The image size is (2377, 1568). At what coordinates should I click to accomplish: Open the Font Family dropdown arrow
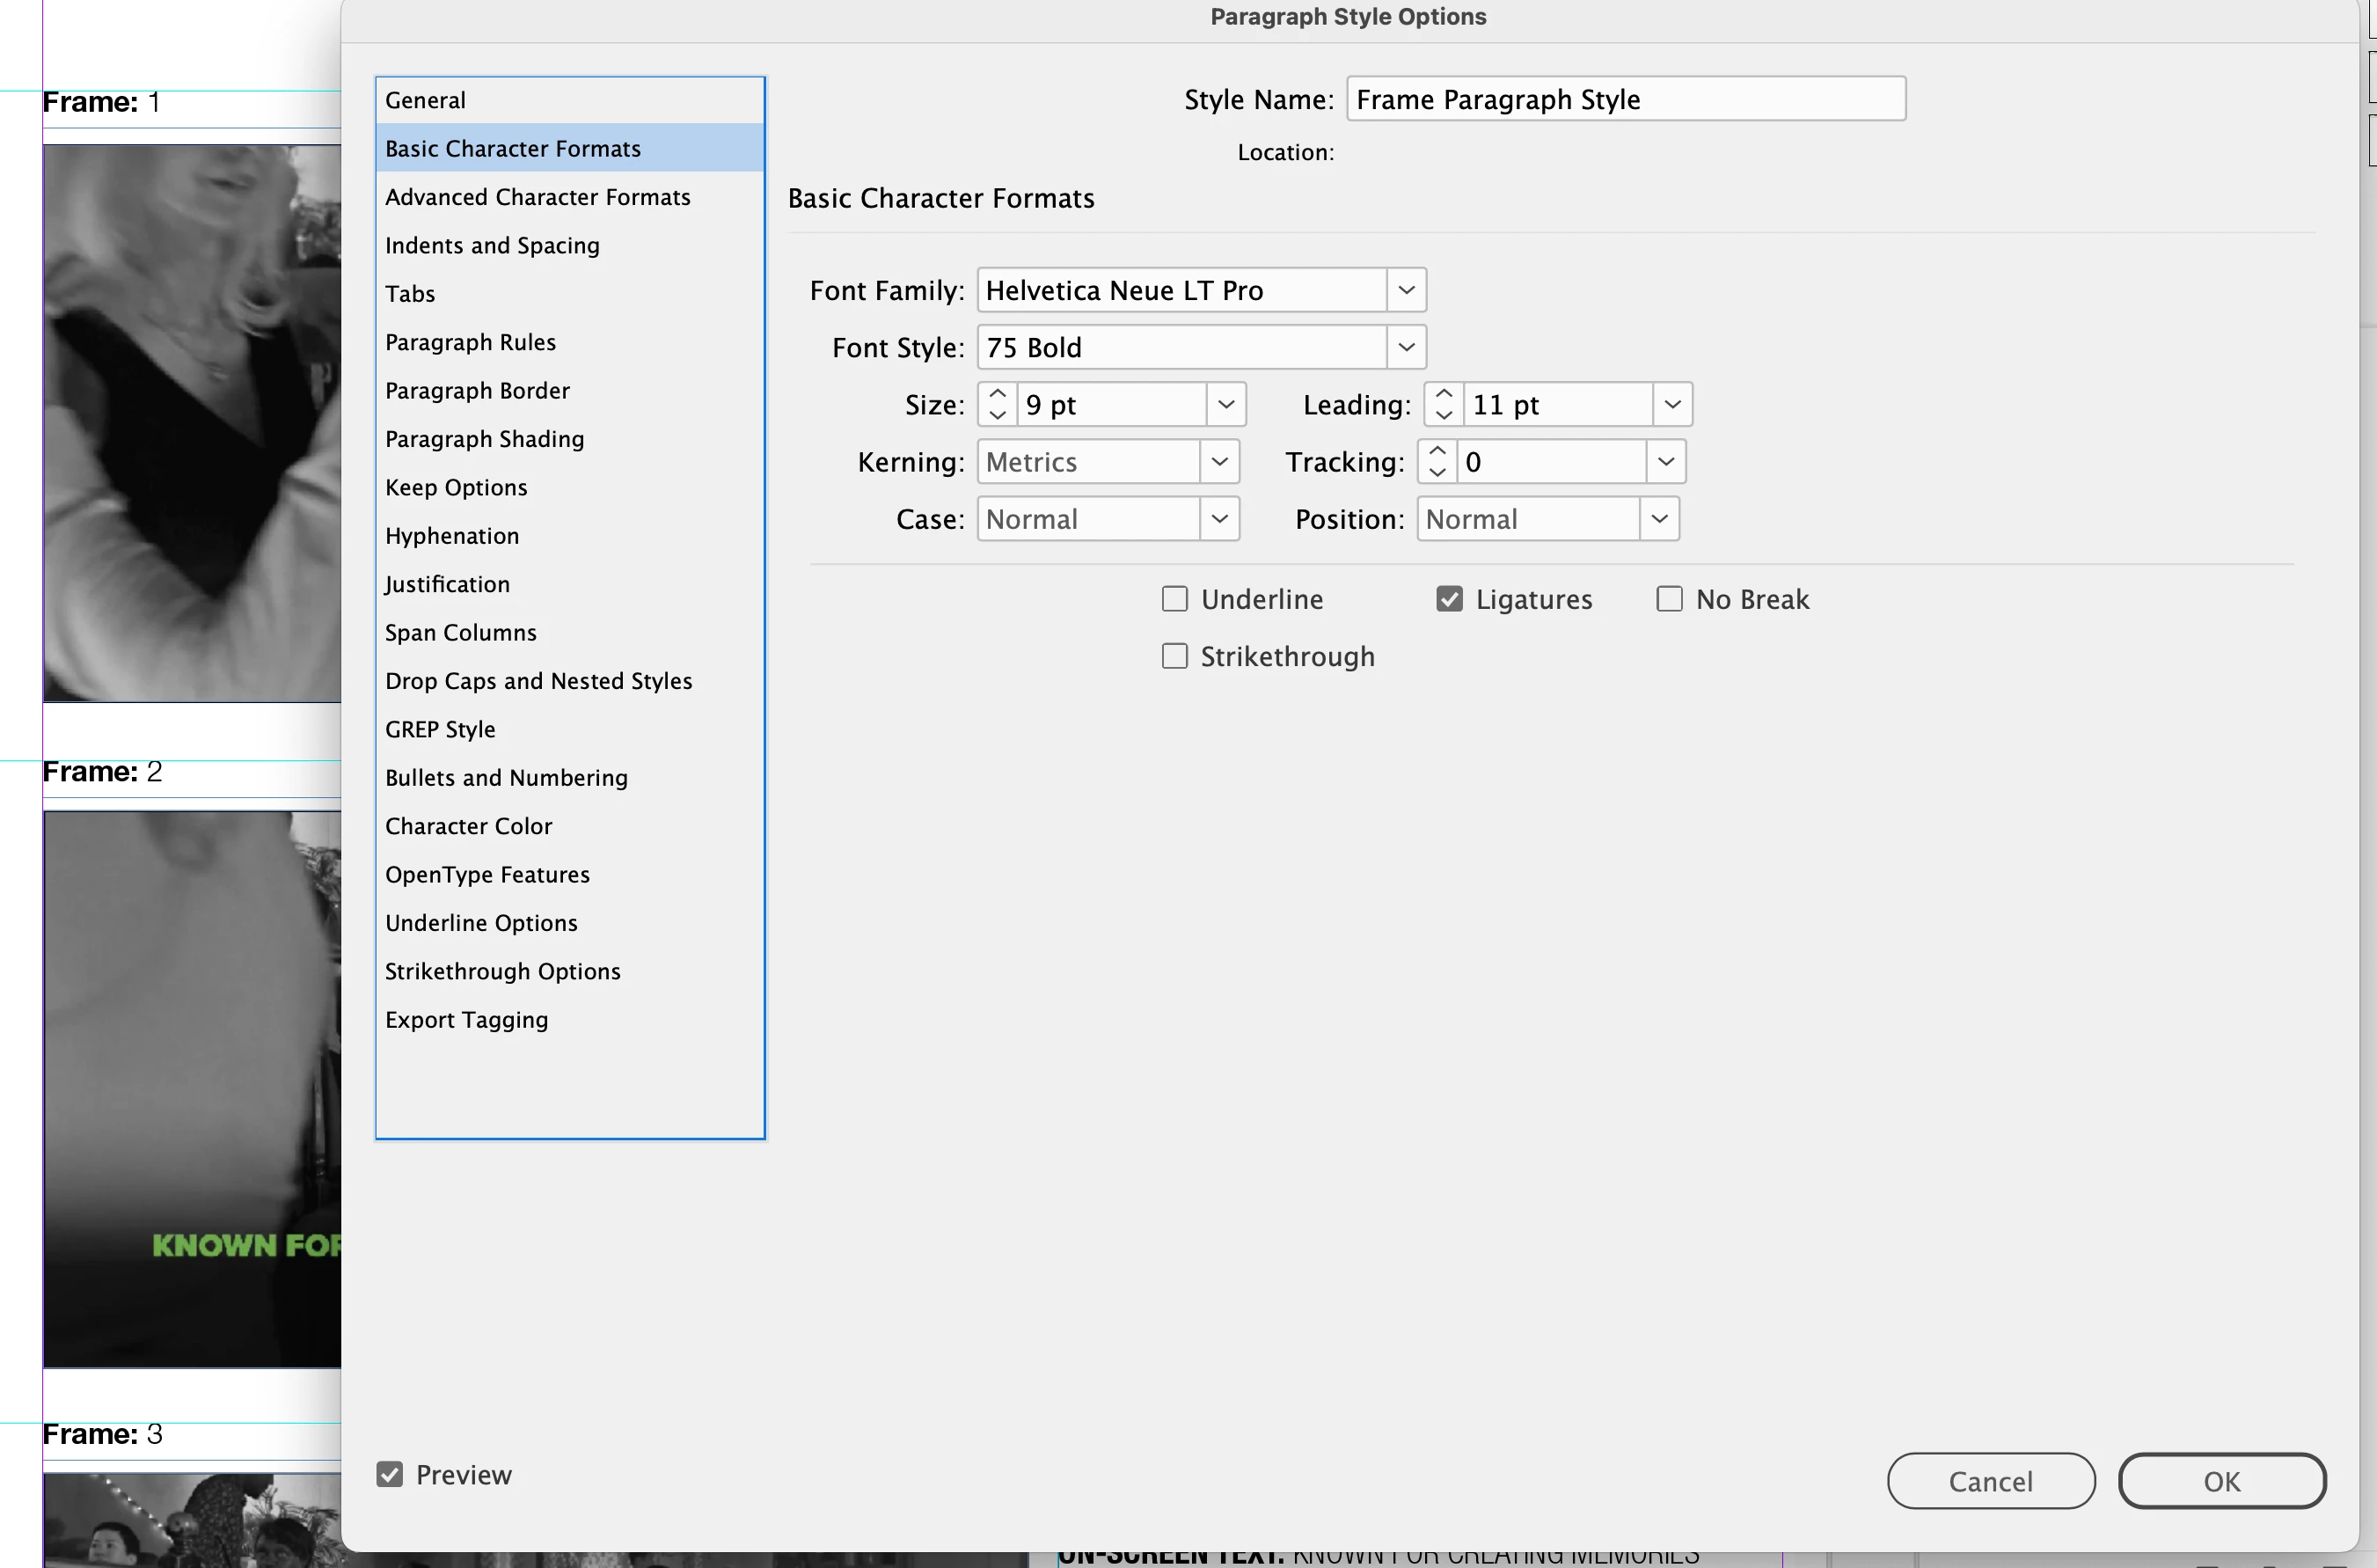1406,290
